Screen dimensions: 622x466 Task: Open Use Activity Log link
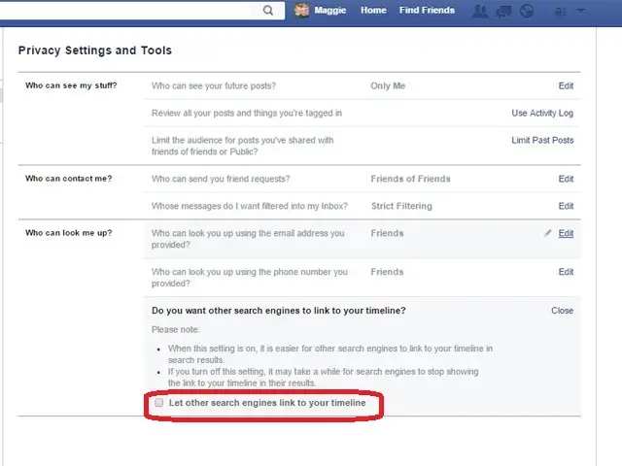tap(542, 114)
